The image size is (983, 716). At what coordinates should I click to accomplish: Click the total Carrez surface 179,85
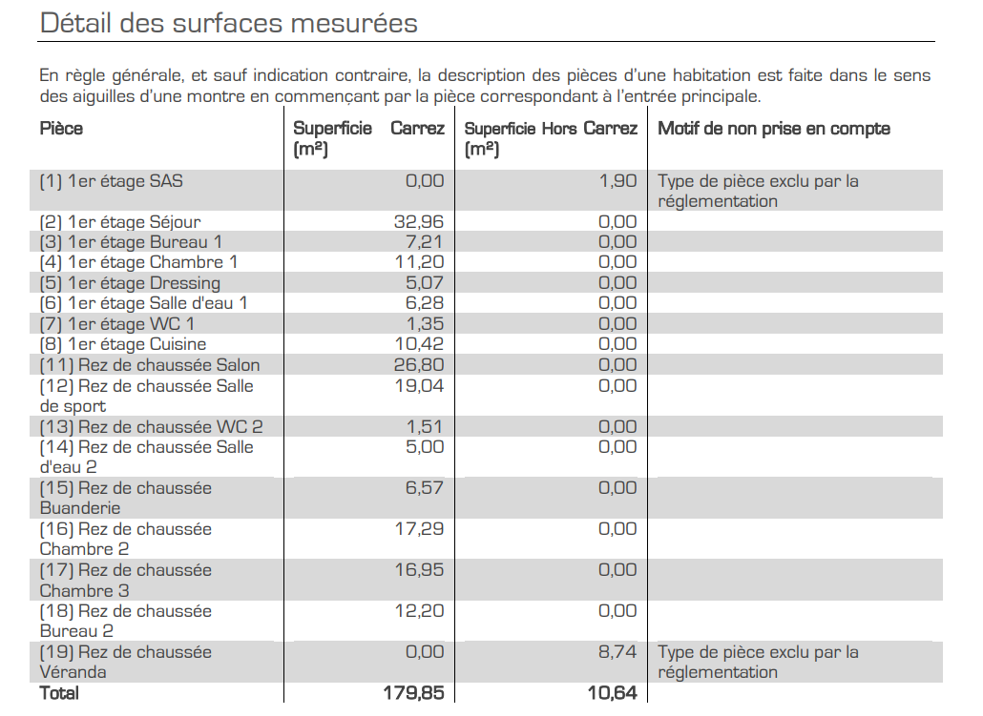(413, 693)
